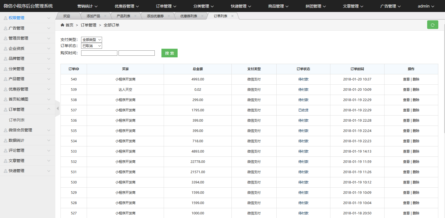The width and height of the screenshot is (445, 218).
Task: Expand 首页轮播图 sidebar section
Action: click(x=27, y=99)
